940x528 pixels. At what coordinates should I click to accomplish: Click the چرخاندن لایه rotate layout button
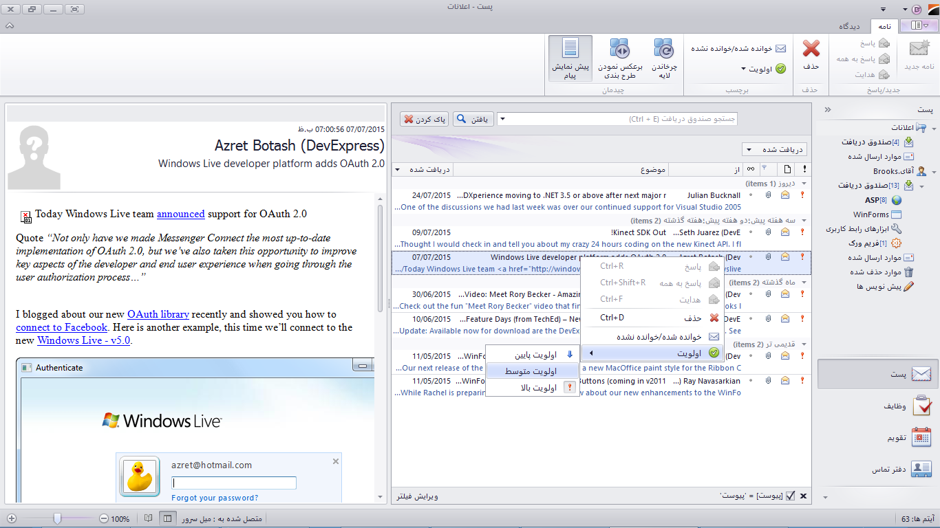pyautogui.click(x=664, y=58)
